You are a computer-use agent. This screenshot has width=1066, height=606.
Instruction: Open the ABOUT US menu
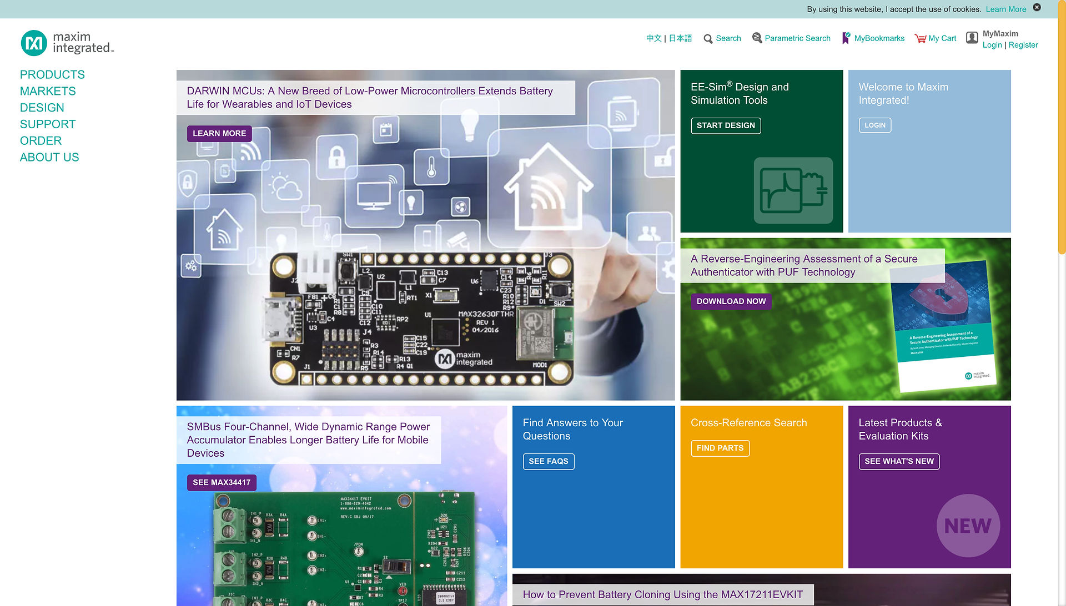(49, 158)
